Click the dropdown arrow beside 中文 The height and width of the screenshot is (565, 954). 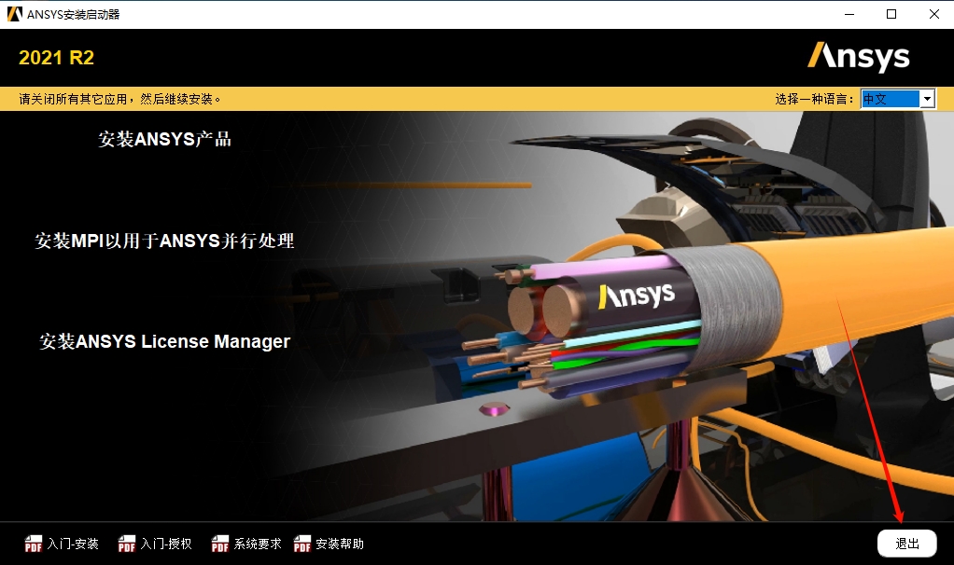[925, 98]
